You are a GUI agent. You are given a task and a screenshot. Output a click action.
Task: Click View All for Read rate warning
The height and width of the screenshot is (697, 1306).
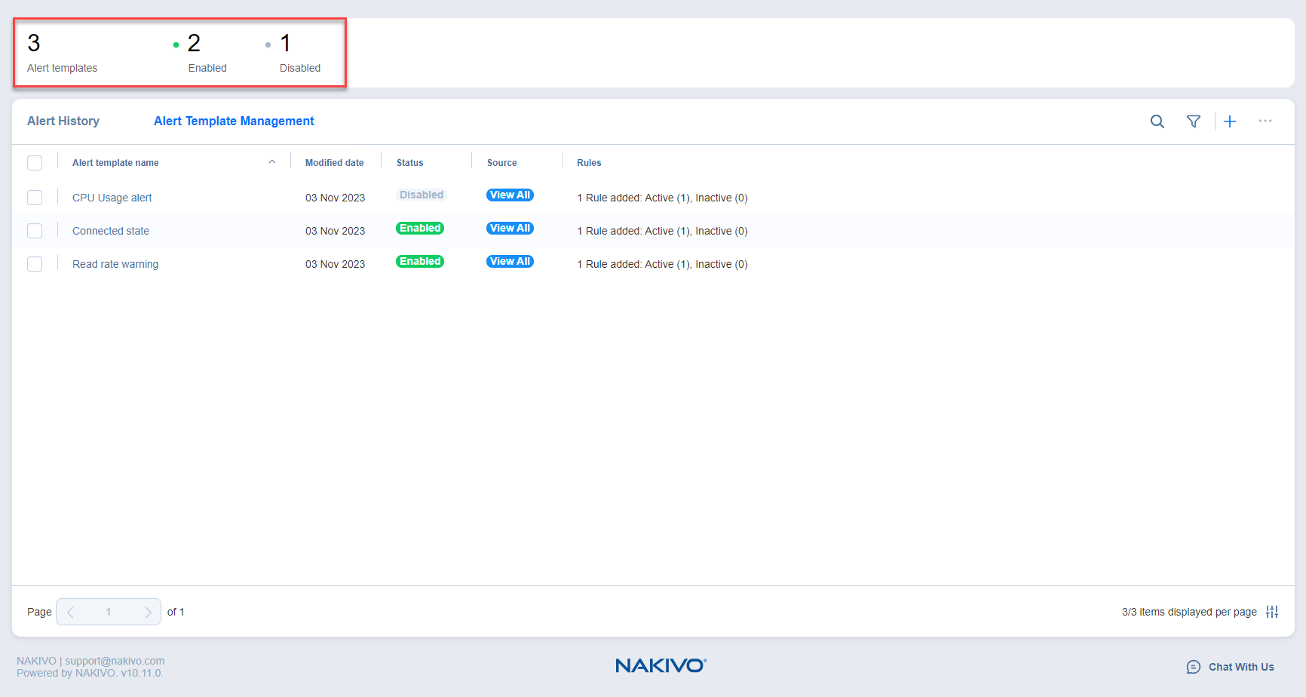point(510,262)
